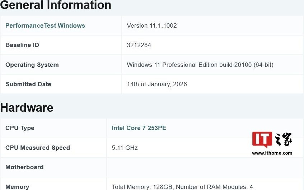This screenshot has width=304, height=190.
Task: Open the PerformanceTest Windows link
Action: pyautogui.click(x=45, y=26)
